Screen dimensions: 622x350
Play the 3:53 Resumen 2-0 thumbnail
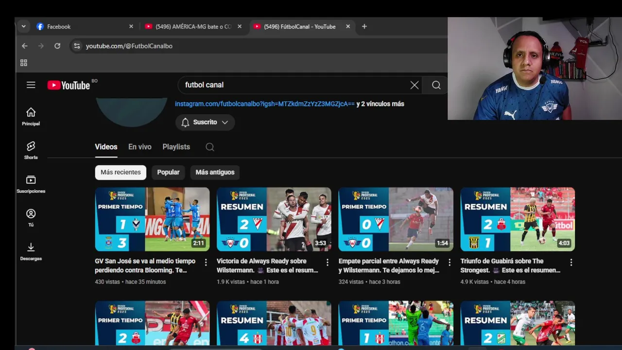click(274, 219)
